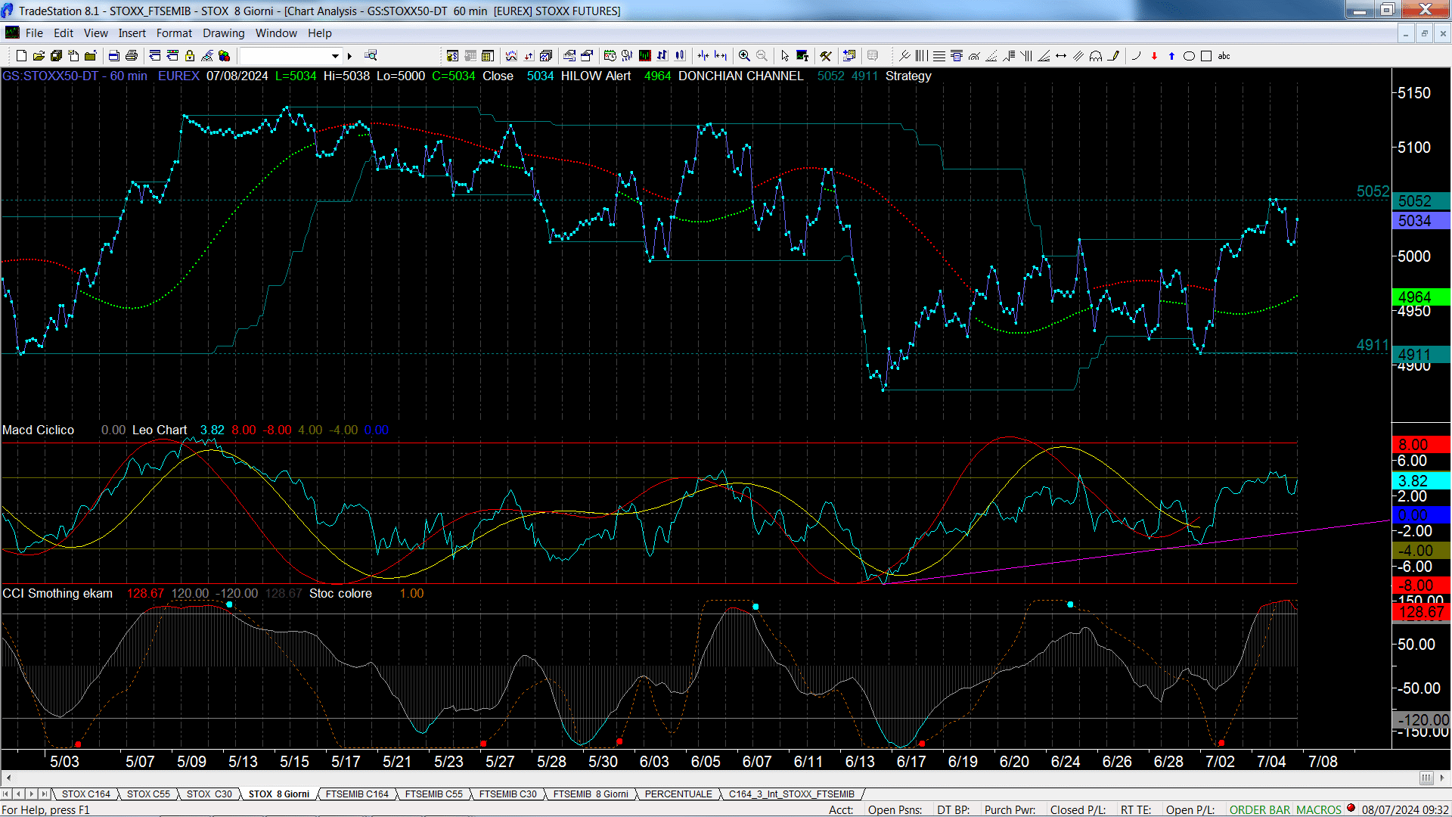Select the speed arcs drawing tool
This screenshot has width=1452, height=817.
point(974,56)
